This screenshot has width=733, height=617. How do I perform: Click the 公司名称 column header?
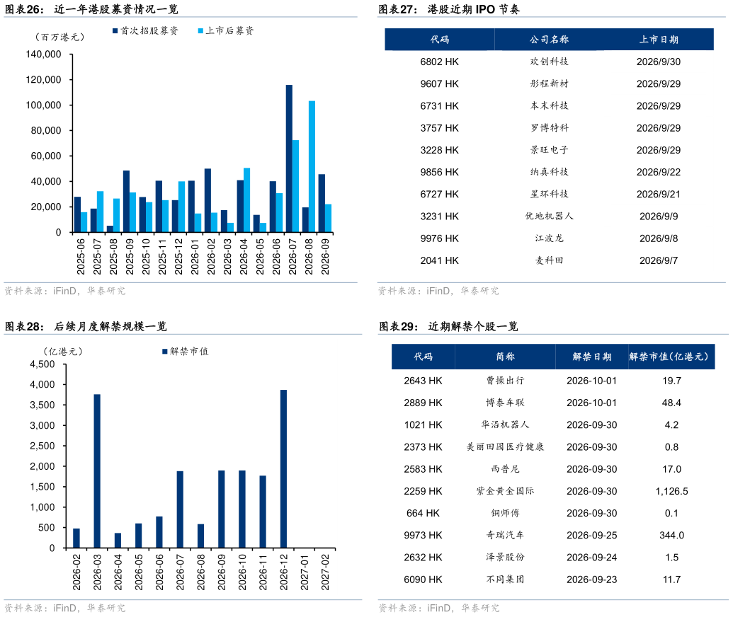point(549,40)
